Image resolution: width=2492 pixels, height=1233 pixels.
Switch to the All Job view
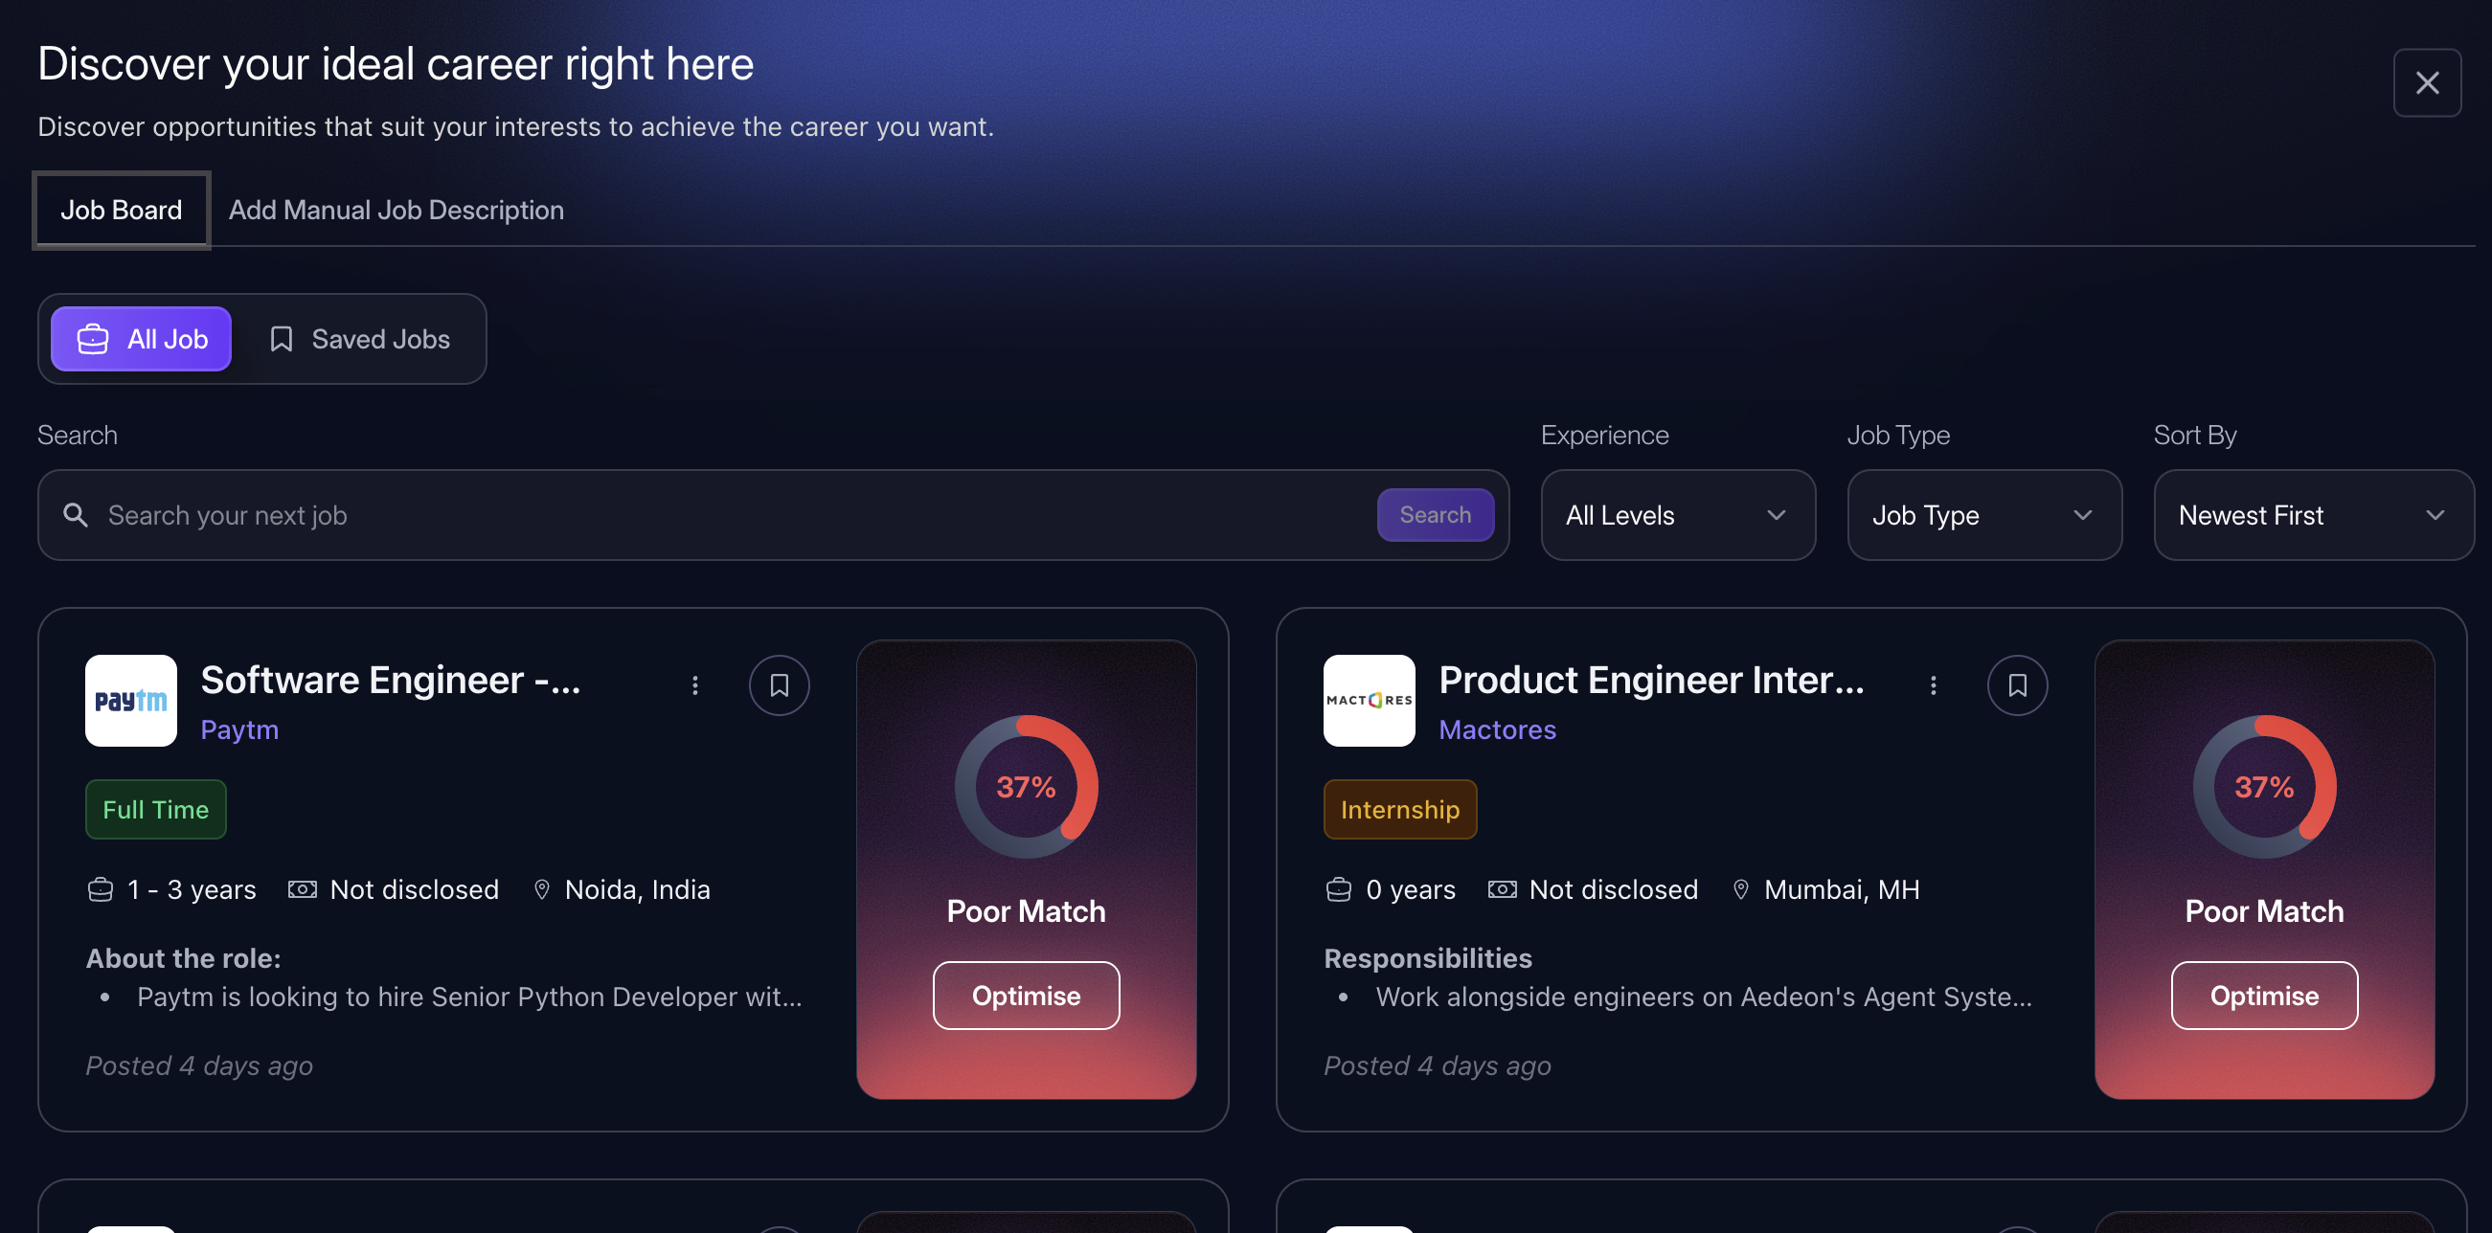click(141, 339)
